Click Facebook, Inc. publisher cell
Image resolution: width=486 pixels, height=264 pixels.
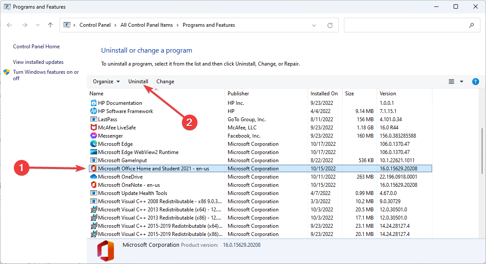pyautogui.click(x=244, y=135)
